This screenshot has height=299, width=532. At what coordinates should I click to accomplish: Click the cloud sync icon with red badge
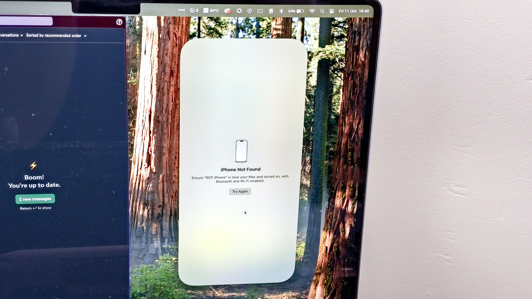pyautogui.click(x=227, y=11)
